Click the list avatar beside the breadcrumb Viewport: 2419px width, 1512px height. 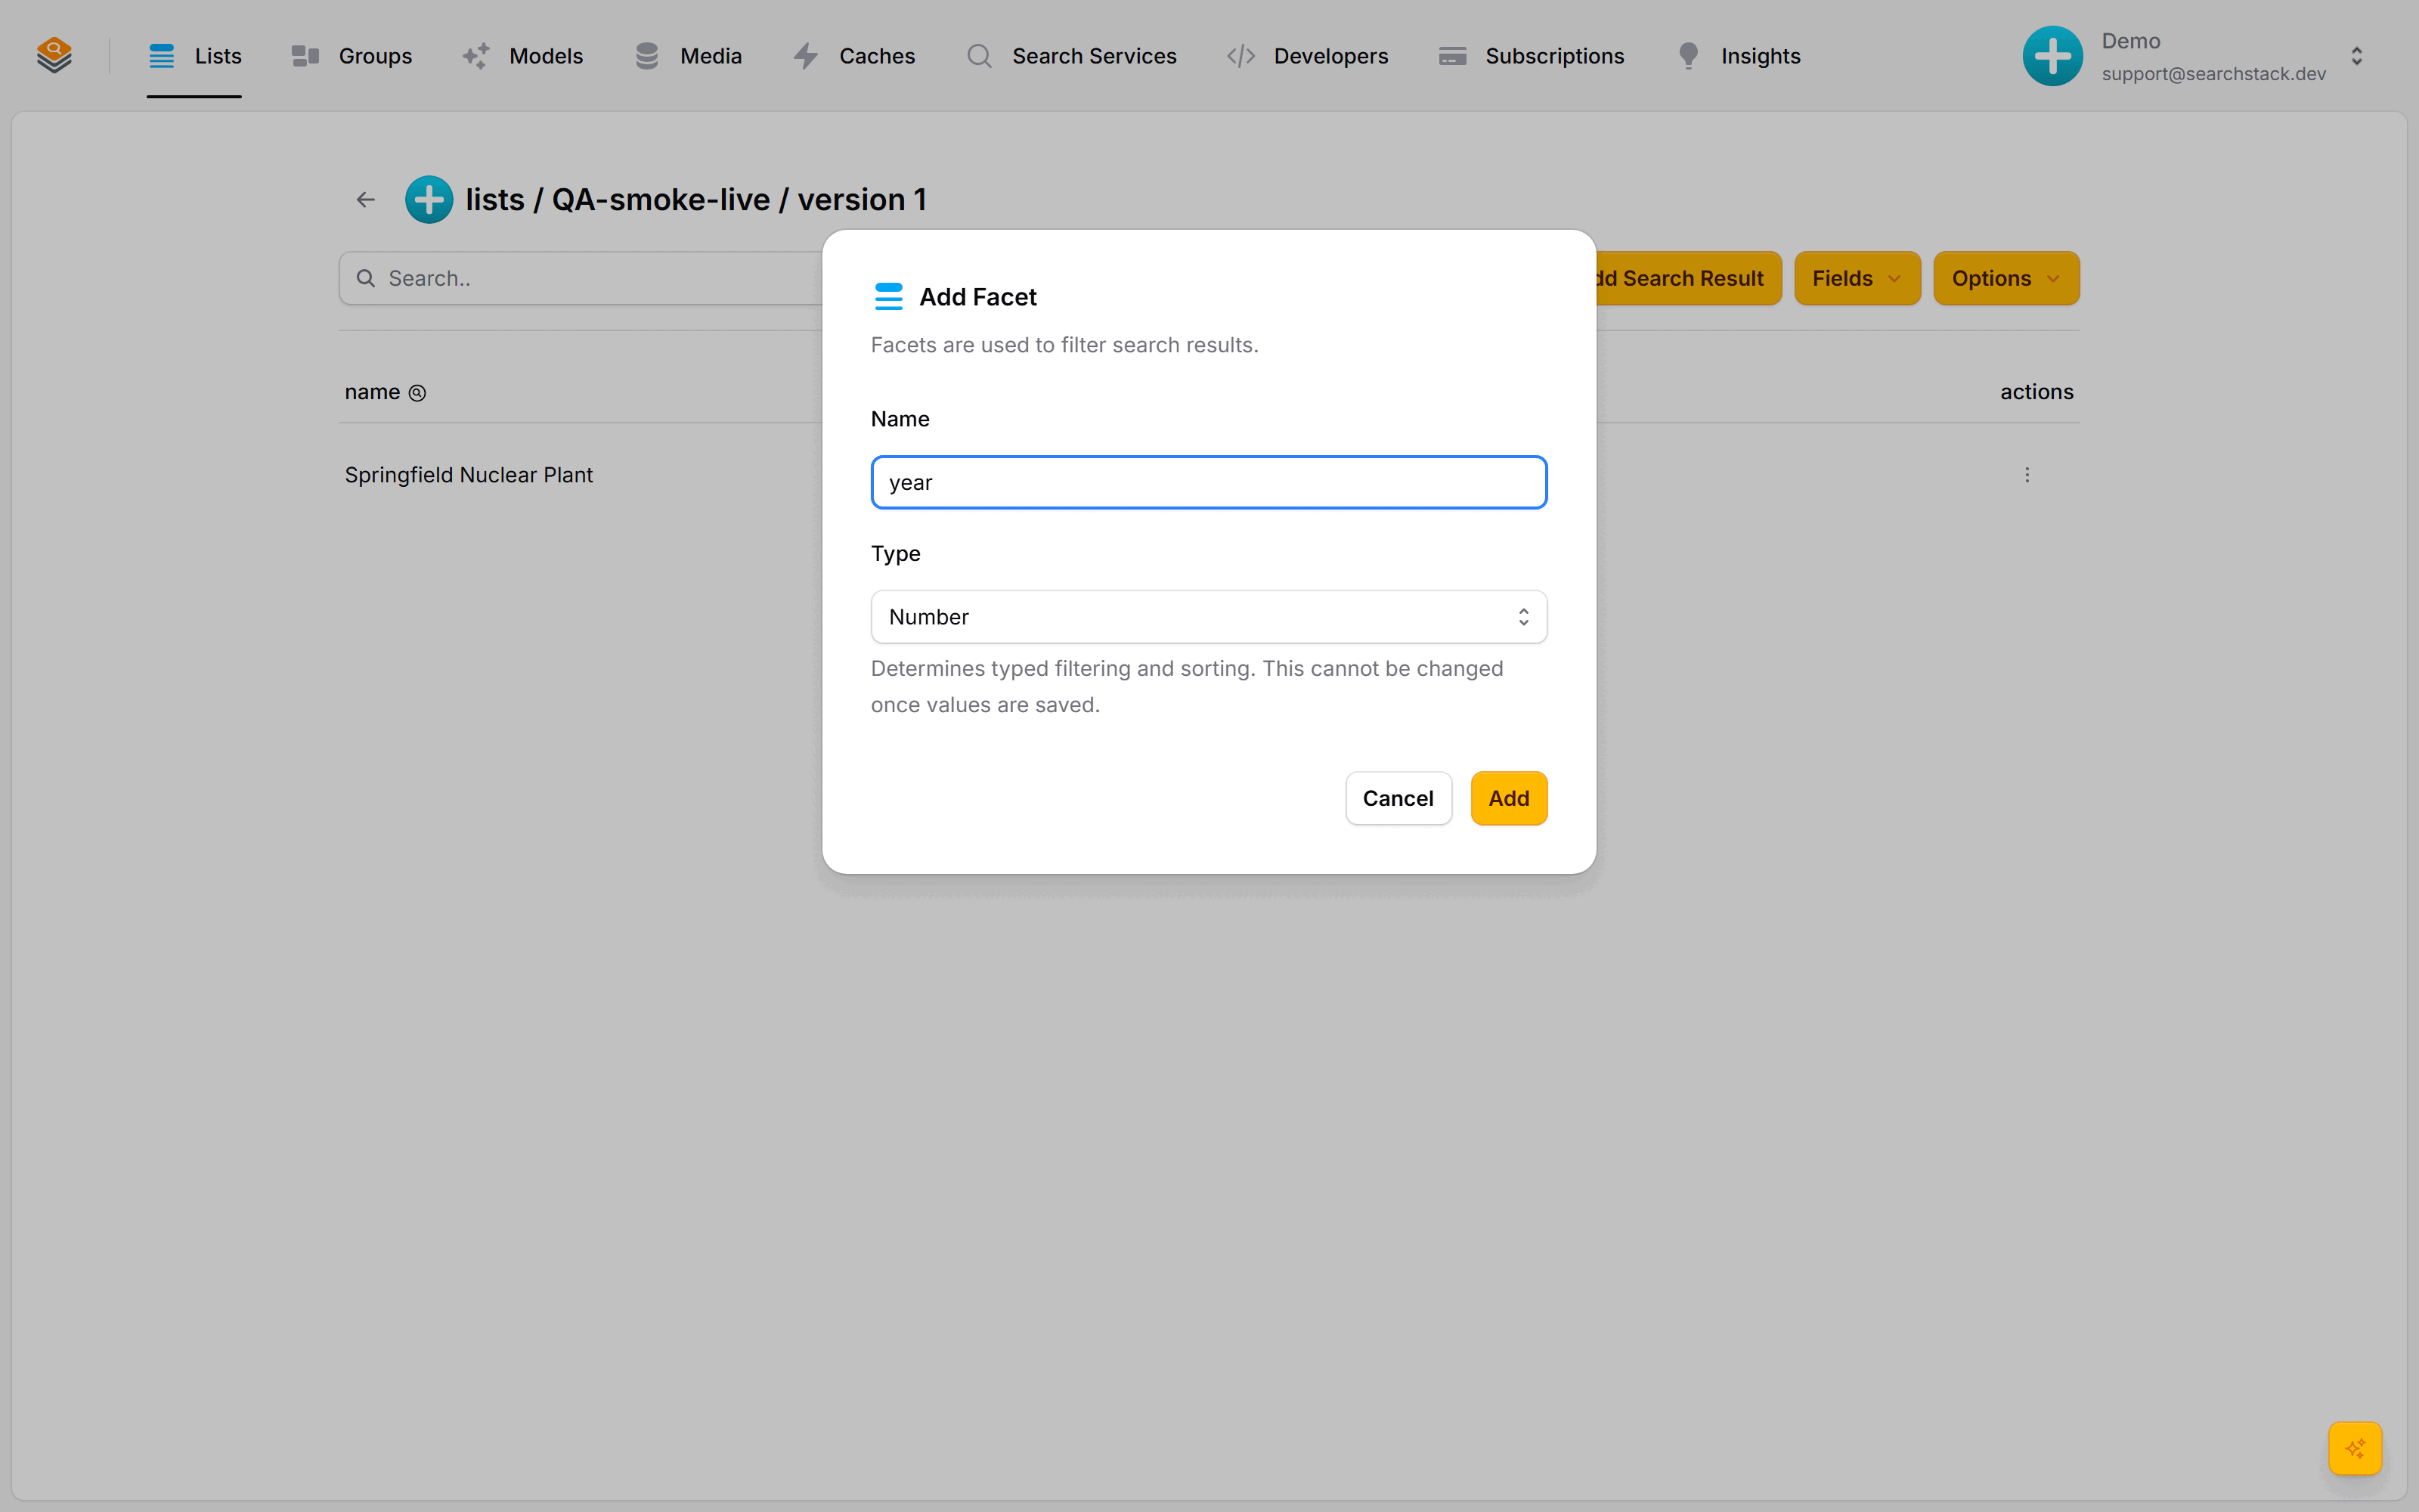[x=429, y=200]
